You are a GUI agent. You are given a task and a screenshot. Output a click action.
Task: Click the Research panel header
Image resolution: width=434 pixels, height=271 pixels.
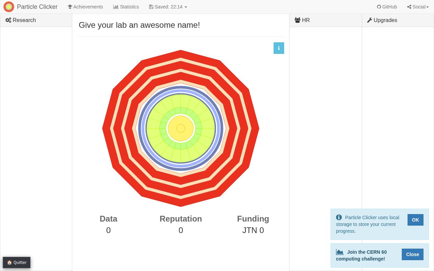click(x=36, y=20)
